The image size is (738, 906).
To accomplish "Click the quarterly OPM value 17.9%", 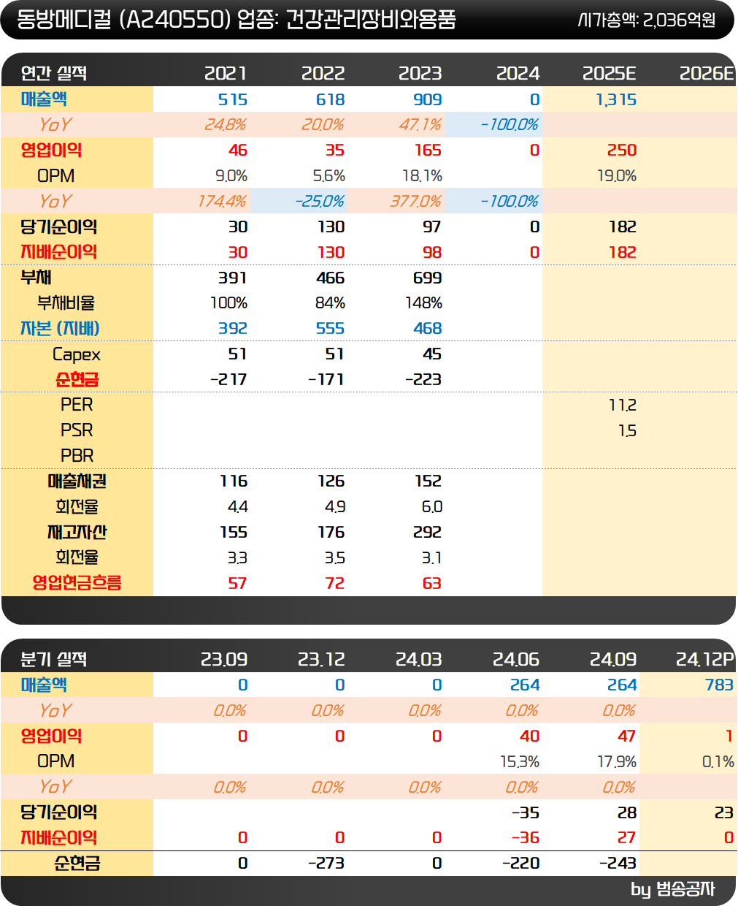I will [x=617, y=762].
